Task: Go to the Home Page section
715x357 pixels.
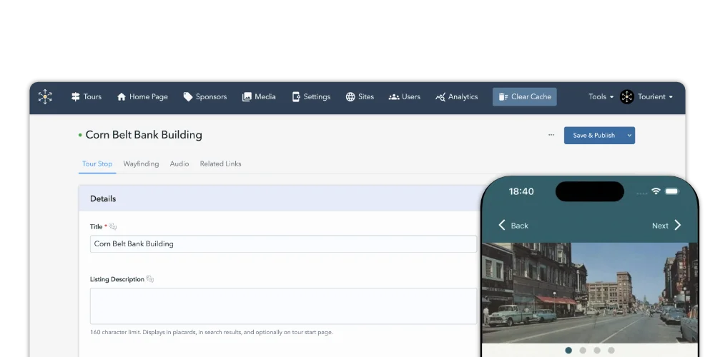Action: (x=142, y=96)
